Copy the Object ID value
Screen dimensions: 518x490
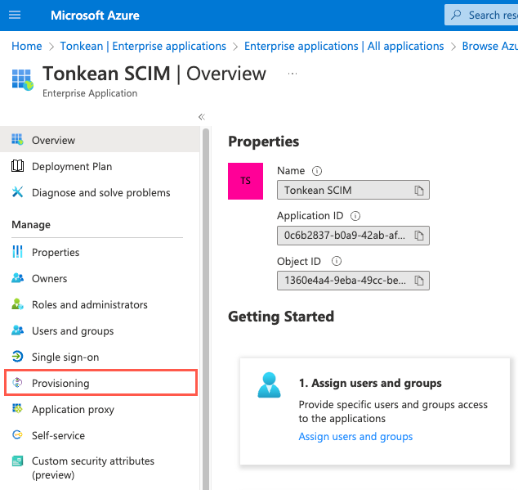418,281
